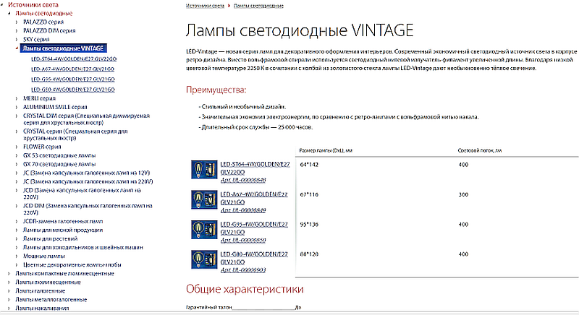Screen dimensions: 579x315
Task: Select Лампы для мясной продукции item
Action: click(x=63, y=230)
